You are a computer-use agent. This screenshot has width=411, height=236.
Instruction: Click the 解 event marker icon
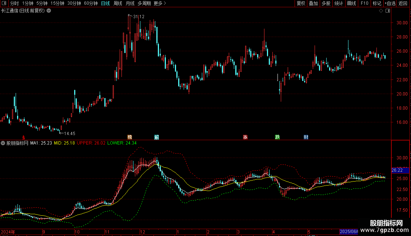point(156,137)
